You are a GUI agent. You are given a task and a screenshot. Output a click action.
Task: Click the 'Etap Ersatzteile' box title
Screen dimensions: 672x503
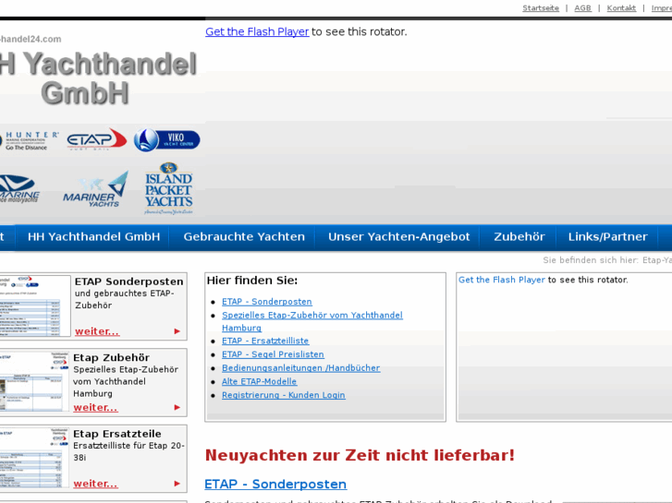click(x=117, y=434)
